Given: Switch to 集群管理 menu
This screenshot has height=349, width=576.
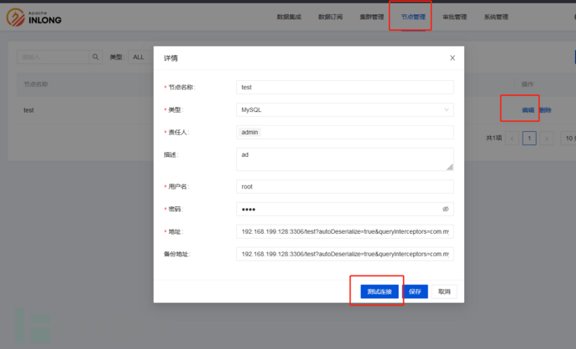Looking at the screenshot, I should click(371, 17).
